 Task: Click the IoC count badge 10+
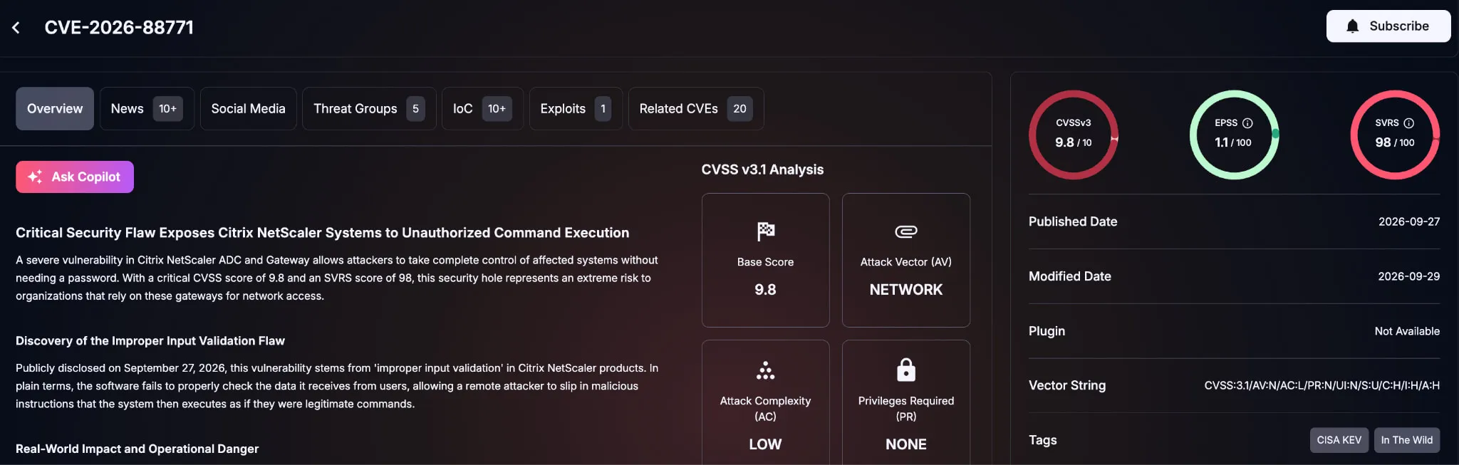497,109
